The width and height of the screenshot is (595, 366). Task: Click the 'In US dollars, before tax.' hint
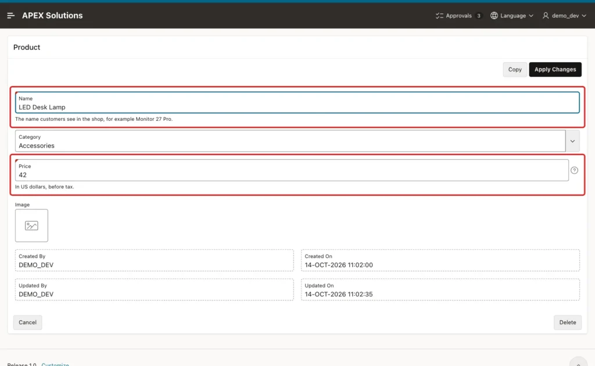click(44, 187)
